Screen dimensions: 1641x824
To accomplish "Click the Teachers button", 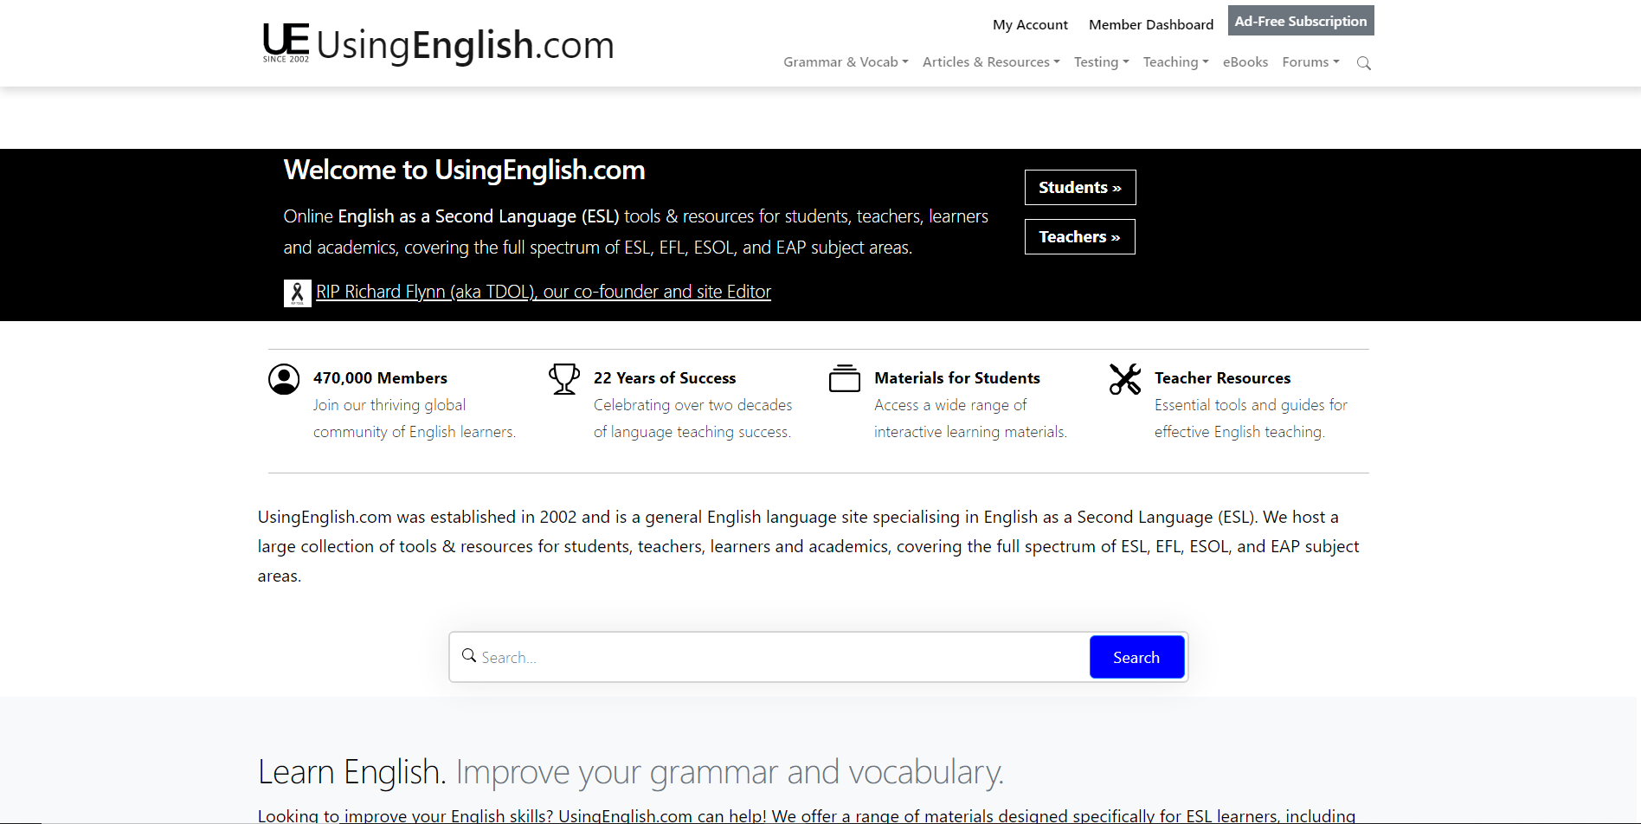I will click(1079, 236).
